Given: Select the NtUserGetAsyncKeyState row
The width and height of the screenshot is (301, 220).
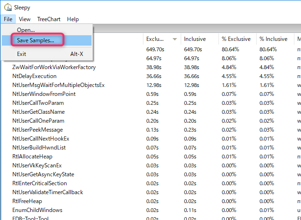Looking at the screenshot, I should pos(150,174).
